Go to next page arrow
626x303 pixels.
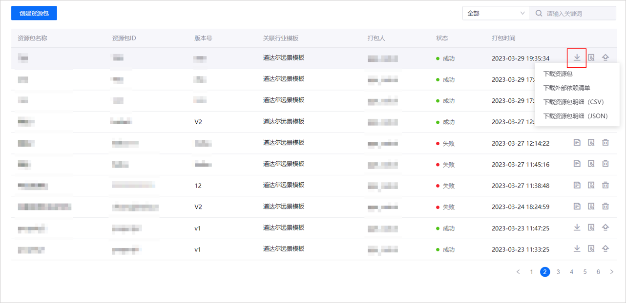[611, 272]
